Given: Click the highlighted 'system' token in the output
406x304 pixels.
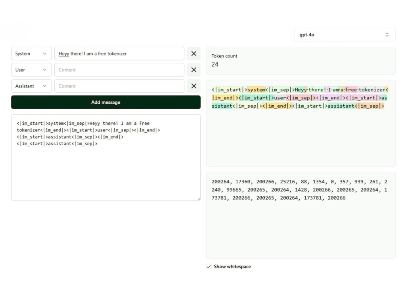Looking at the screenshot, I should point(256,90).
